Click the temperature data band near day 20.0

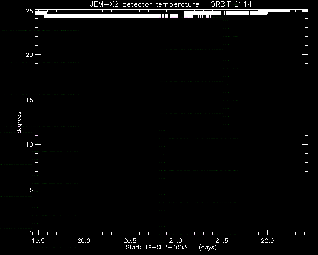click(x=84, y=16)
